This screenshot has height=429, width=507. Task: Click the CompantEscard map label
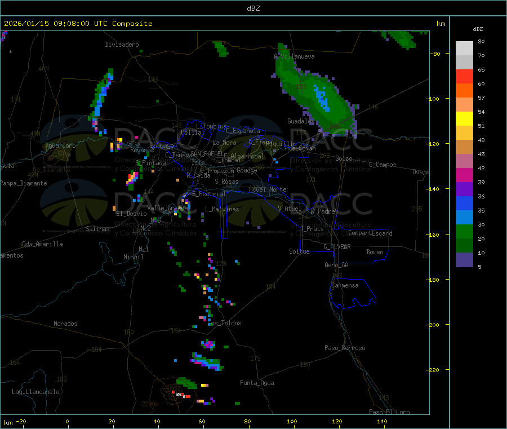click(x=370, y=233)
